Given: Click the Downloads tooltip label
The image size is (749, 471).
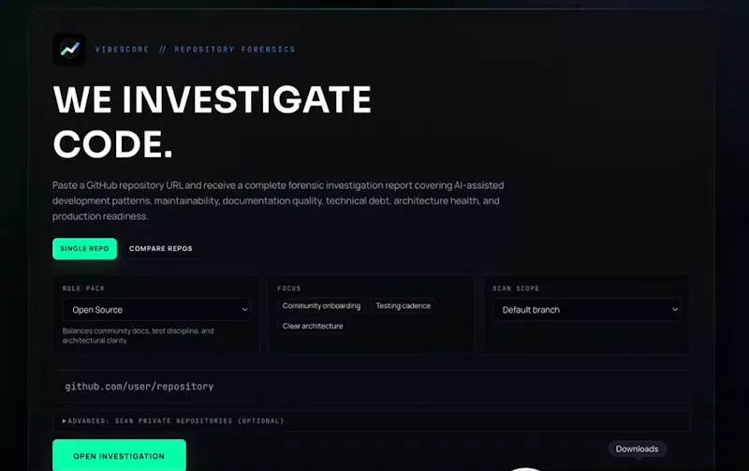Looking at the screenshot, I should point(637,449).
